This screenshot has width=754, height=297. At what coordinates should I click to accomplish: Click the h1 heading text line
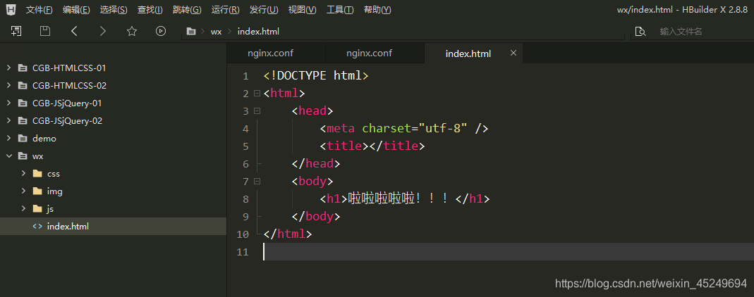tap(404, 199)
